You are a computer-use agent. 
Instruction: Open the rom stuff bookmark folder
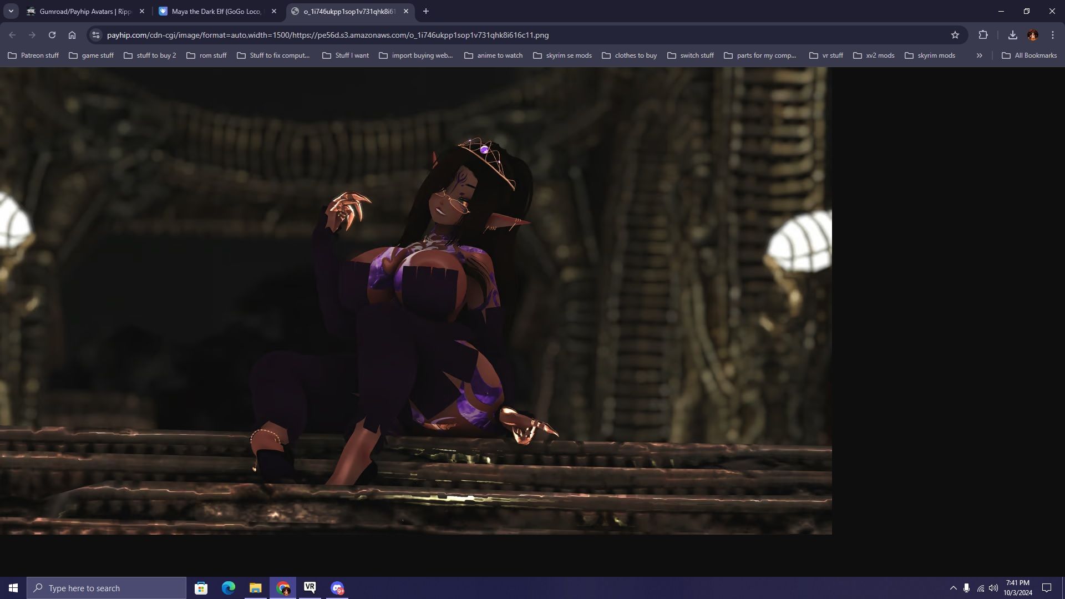point(206,55)
